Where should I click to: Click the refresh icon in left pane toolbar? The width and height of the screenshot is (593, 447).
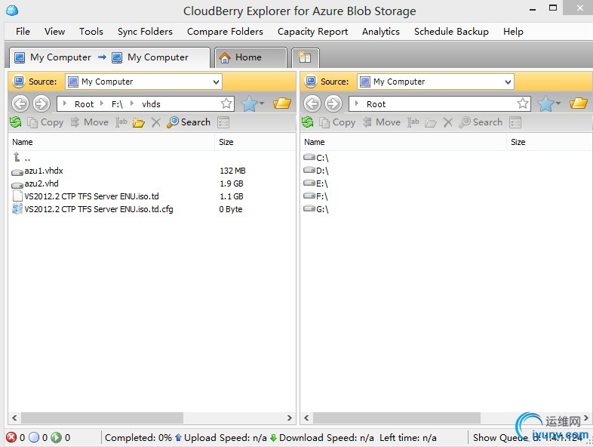16,122
